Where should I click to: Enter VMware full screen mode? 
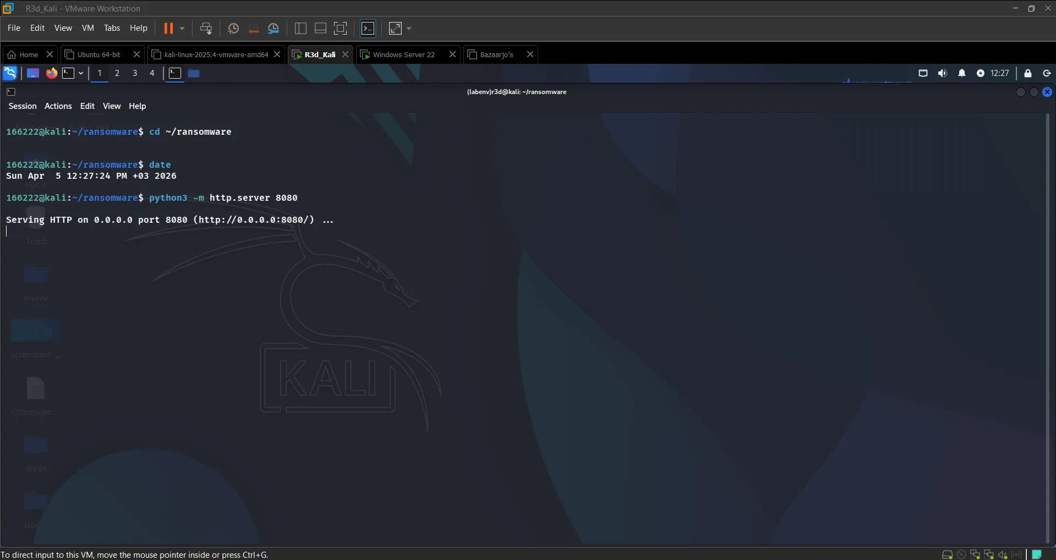(x=341, y=28)
